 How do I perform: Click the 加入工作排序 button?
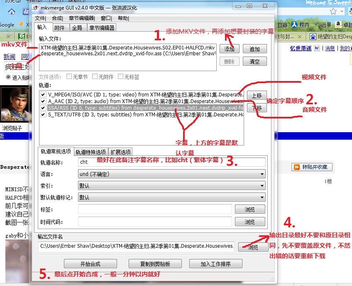tap(216, 264)
